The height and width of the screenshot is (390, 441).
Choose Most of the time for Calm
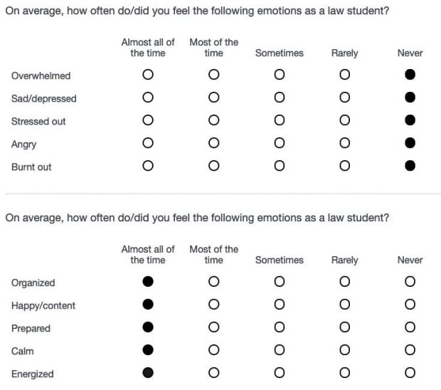(214, 350)
